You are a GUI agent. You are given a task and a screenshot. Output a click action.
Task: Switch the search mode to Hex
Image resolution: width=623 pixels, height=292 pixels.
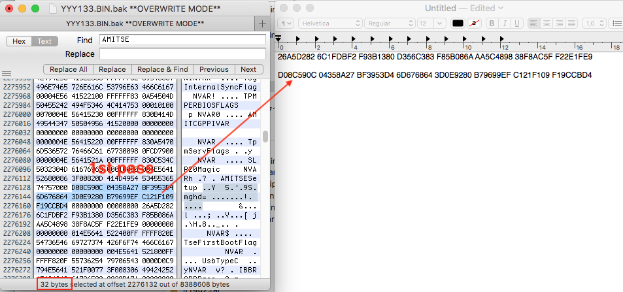click(19, 41)
